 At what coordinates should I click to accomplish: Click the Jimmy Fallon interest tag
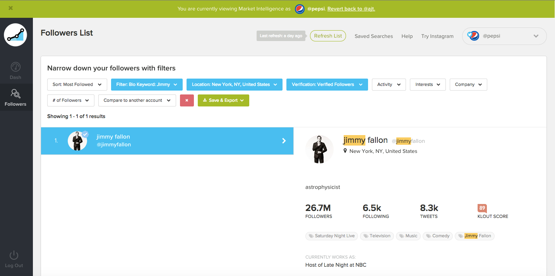pyautogui.click(x=474, y=236)
